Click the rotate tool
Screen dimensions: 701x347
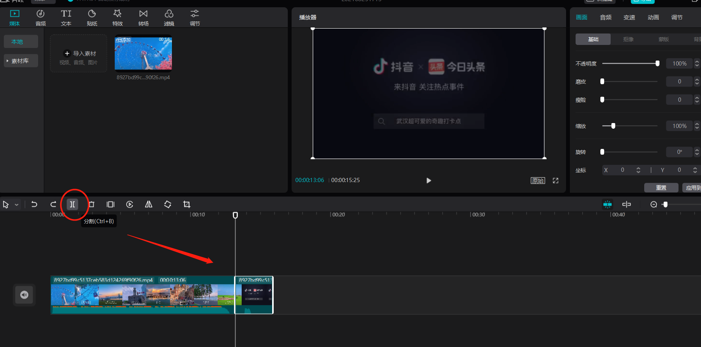point(168,205)
